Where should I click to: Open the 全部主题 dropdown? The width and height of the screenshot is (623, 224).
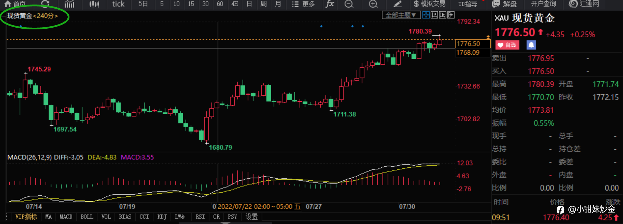pyautogui.click(x=401, y=15)
